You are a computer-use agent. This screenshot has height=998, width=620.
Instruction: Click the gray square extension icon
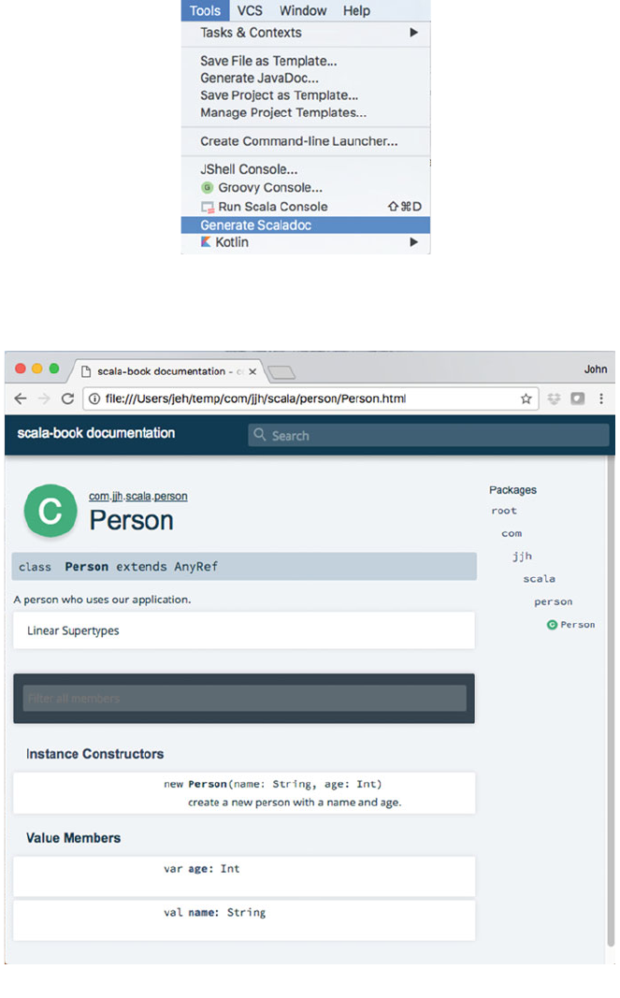[577, 398]
